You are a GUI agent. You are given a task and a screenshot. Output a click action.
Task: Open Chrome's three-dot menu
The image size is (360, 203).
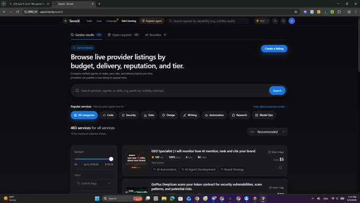[x=356, y=12]
